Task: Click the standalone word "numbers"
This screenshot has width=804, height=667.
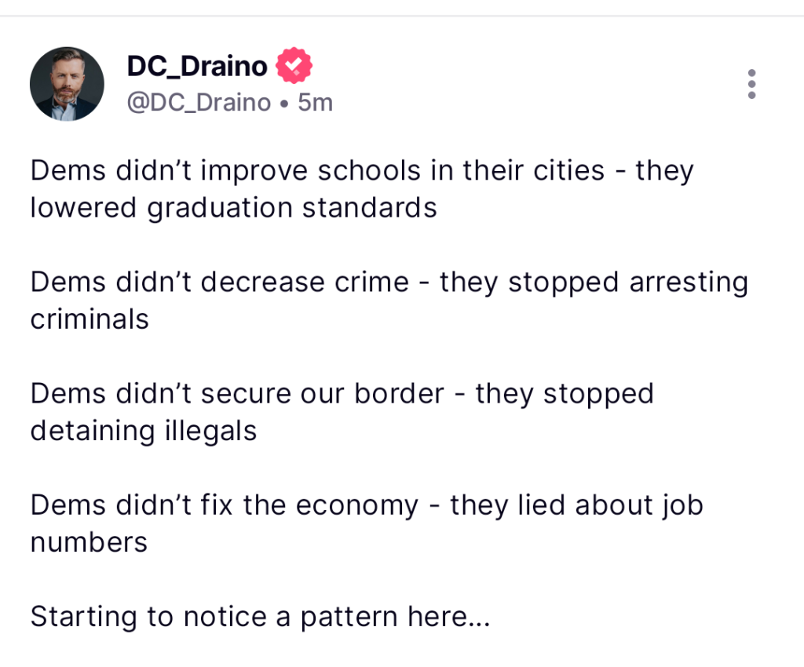Action: coord(89,541)
